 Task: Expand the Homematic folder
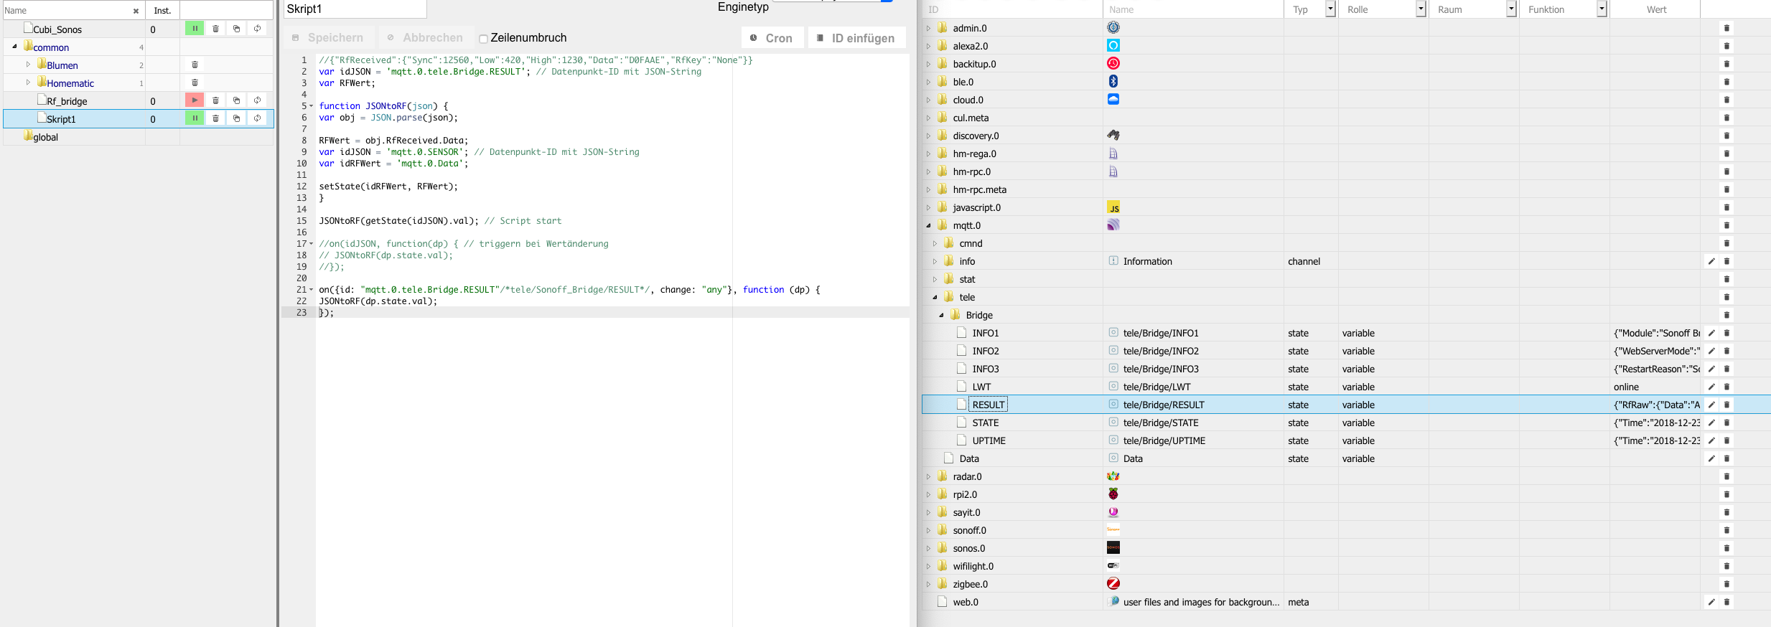coord(28,82)
